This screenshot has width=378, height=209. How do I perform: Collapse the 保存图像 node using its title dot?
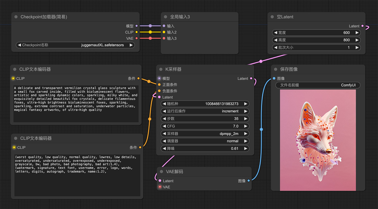(x=275, y=69)
